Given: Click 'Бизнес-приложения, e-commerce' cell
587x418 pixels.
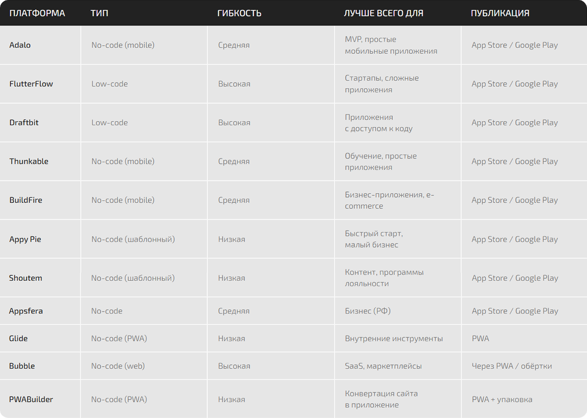Looking at the screenshot, I should click(389, 200).
